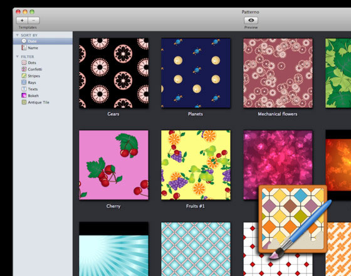Add a template with the plus button
This screenshot has height=276, width=351.
(x=22, y=20)
